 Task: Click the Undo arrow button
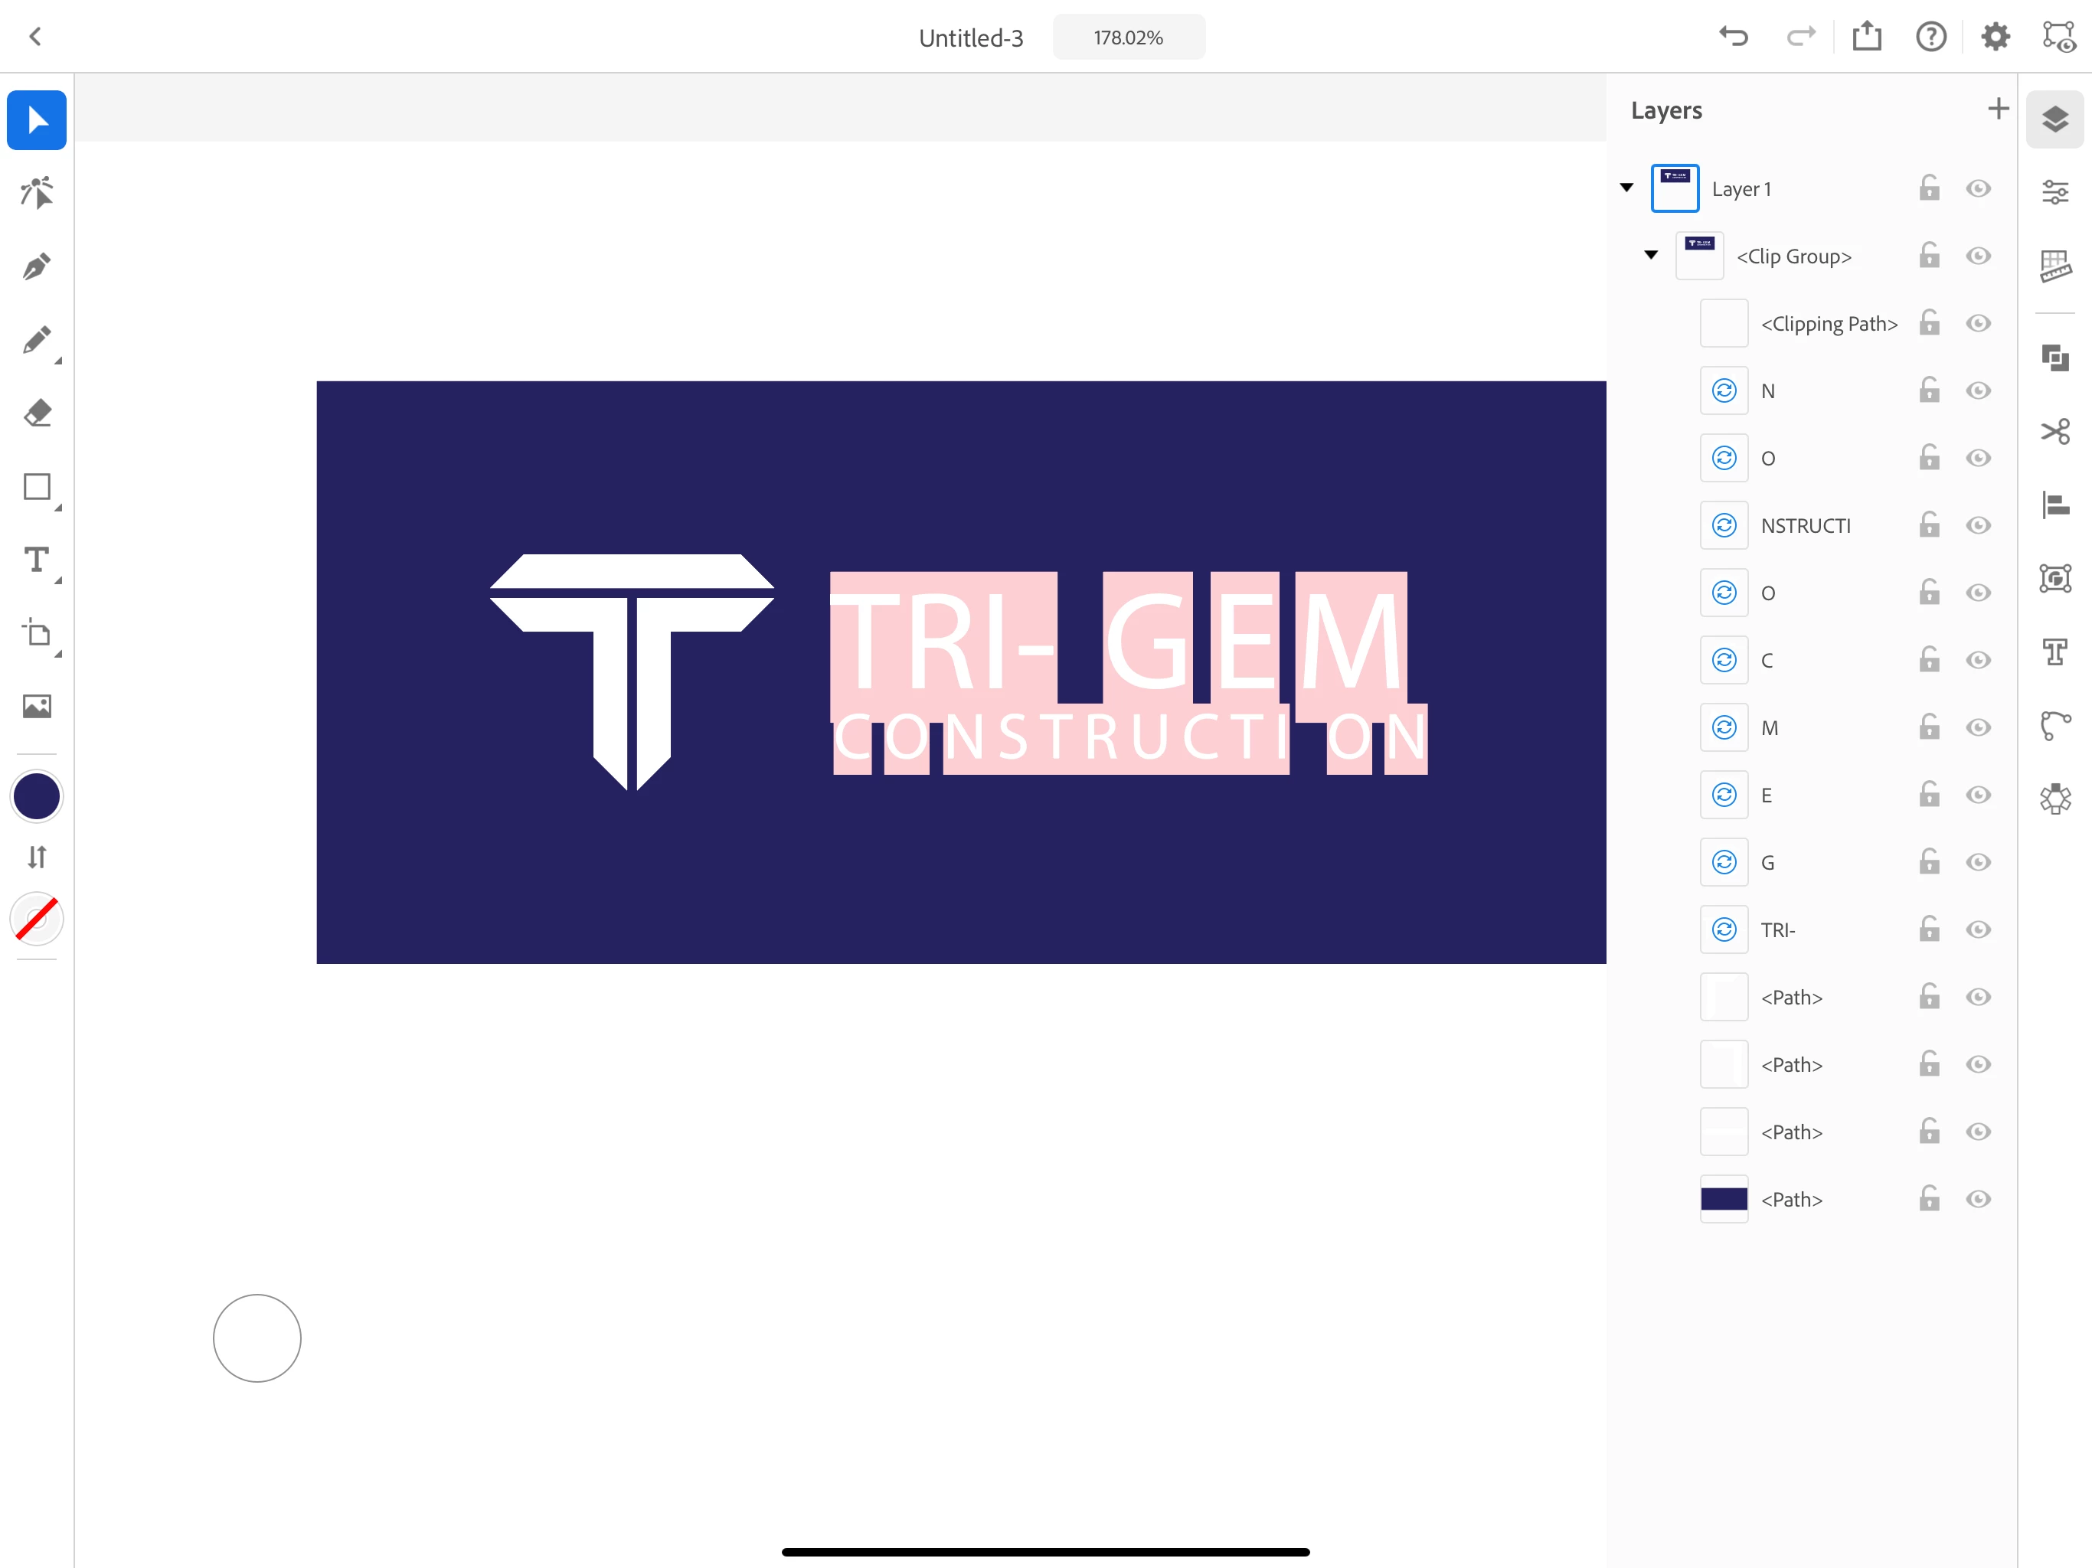(1733, 37)
